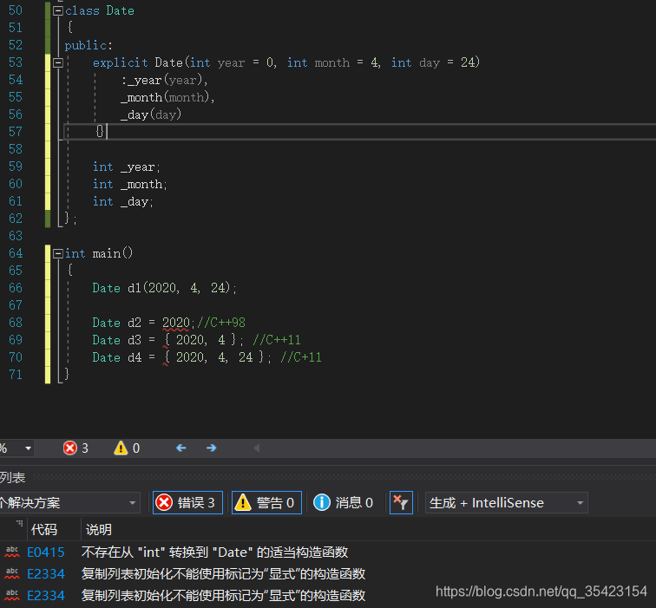Click IntelliSense icon of E0415 row
Screen dimensions: 656x608
pyautogui.click(x=12, y=552)
